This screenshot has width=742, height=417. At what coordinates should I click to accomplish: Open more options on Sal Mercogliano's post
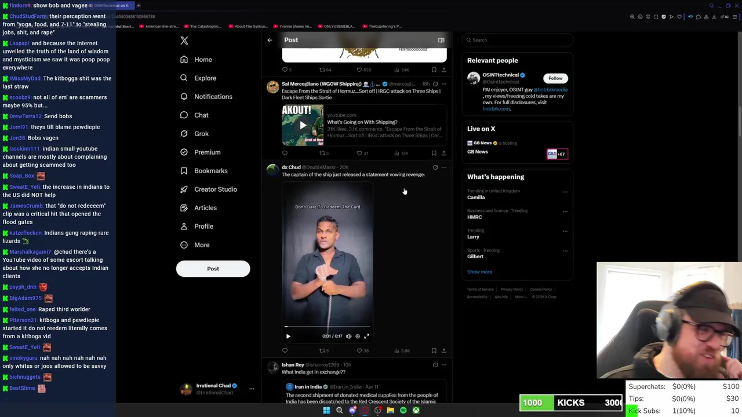[x=444, y=84]
